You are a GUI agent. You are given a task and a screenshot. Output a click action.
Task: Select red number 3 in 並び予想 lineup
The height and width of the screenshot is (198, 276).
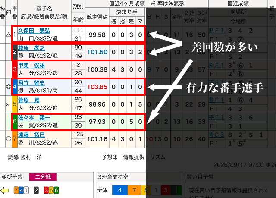pyautogui.click(x=46, y=190)
